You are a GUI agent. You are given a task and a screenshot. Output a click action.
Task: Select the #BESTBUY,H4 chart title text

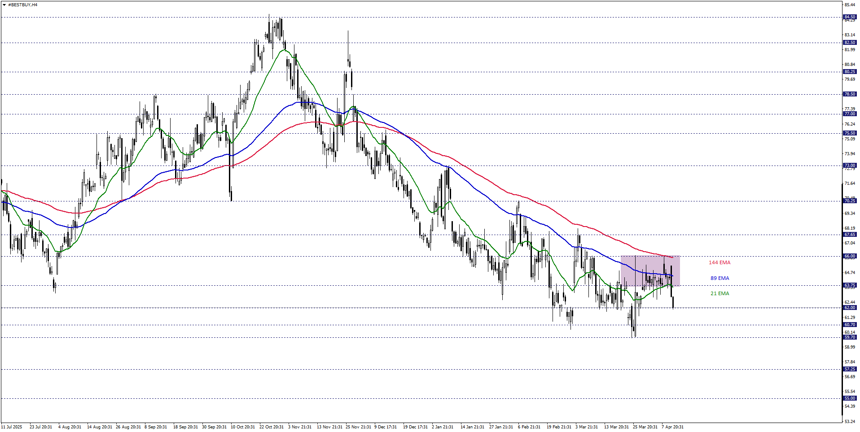[x=23, y=4]
